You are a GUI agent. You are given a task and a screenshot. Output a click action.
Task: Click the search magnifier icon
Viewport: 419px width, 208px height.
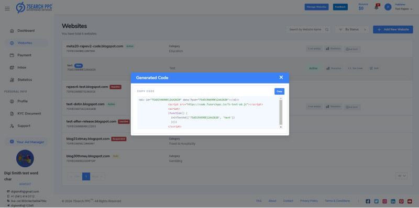point(326,30)
